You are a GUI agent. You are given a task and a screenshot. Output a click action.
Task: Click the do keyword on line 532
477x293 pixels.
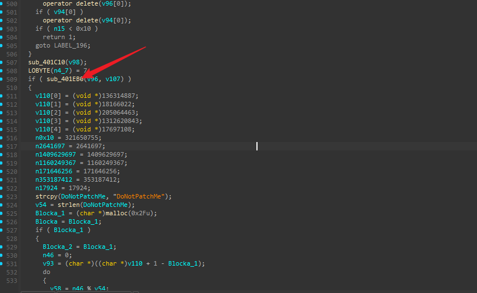point(46,272)
